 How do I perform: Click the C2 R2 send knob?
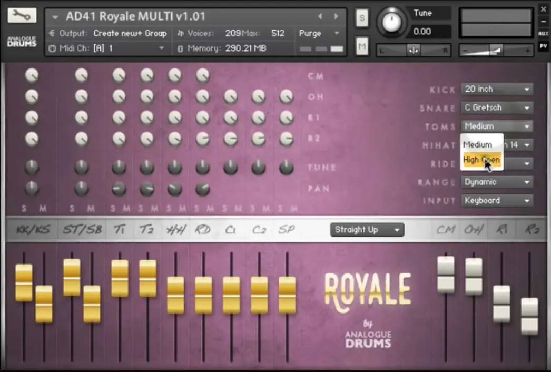click(x=259, y=139)
